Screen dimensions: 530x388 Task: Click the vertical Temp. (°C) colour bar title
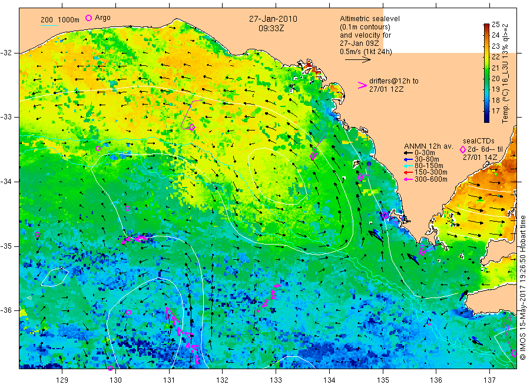coord(505,73)
